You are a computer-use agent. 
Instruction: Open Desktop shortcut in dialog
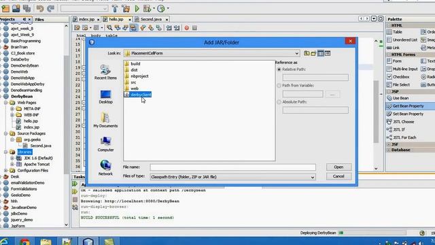coord(105,97)
